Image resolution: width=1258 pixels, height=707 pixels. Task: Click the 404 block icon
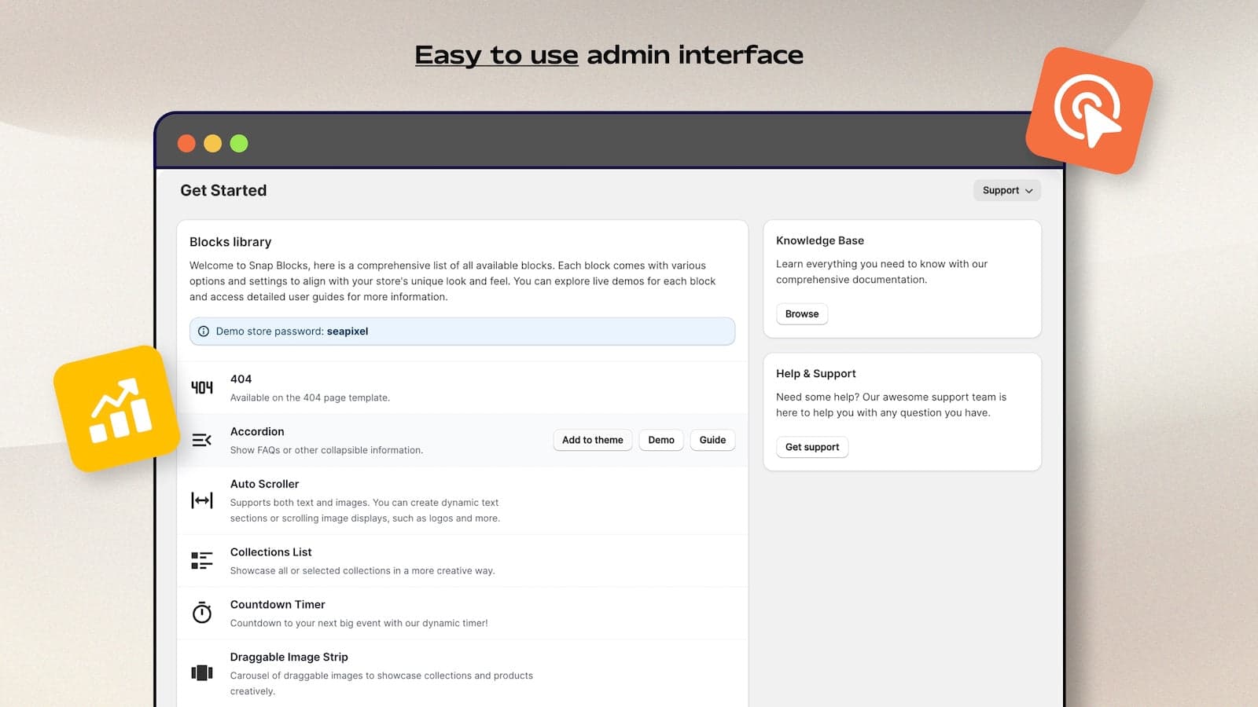202,387
